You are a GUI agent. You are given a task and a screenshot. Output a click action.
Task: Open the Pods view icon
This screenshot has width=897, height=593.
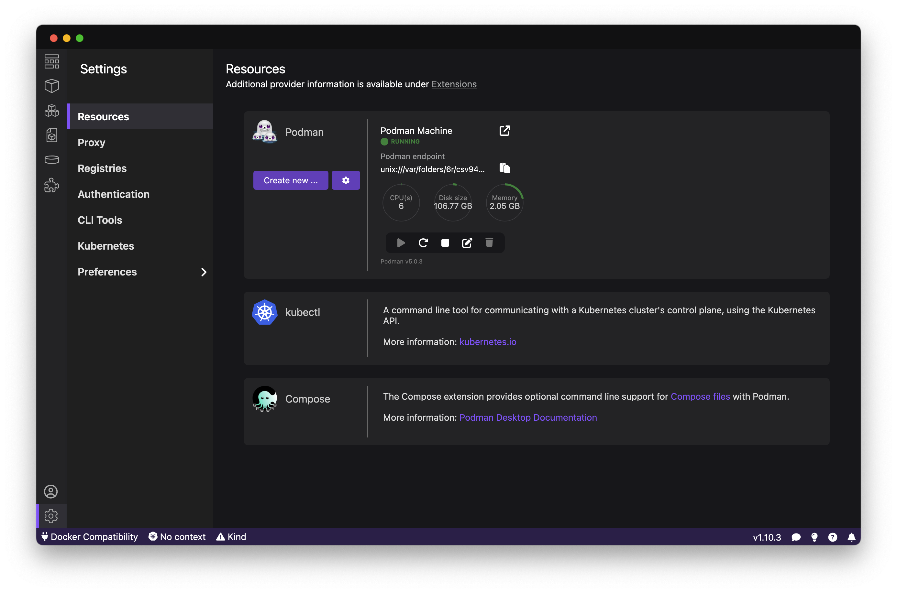(x=51, y=111)
